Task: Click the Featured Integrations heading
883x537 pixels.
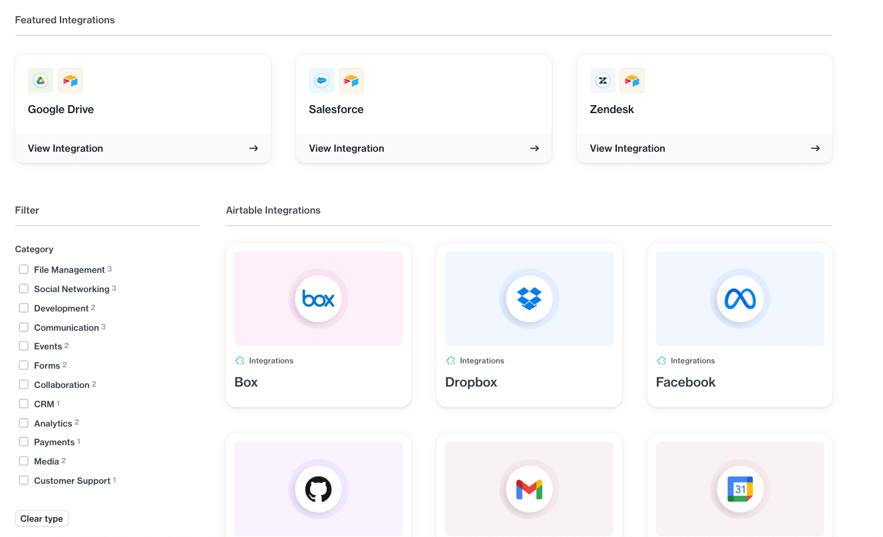Action: [65, 20]
